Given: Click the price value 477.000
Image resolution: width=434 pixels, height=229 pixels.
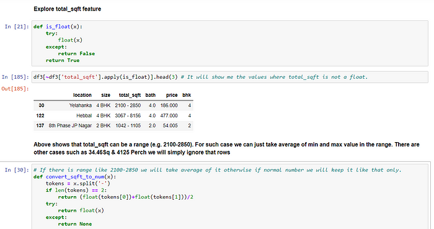Looking at the screenshot, I should [x=169, y=115].
